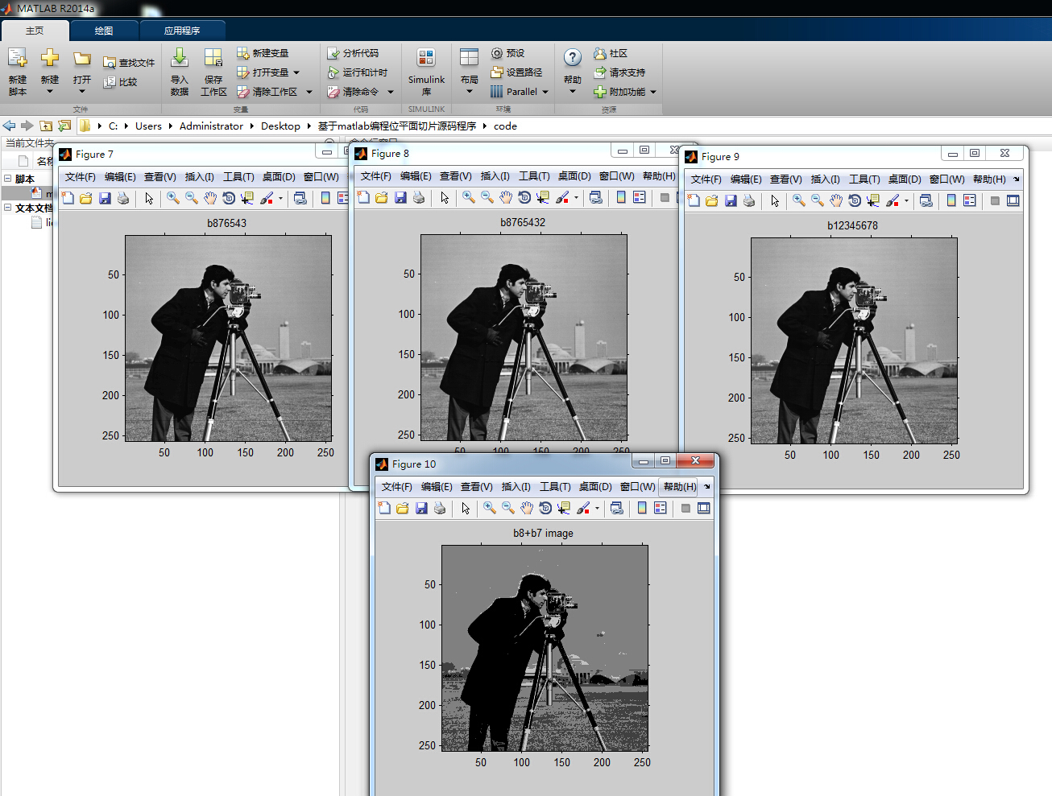Click the Save icon in Figure 7 toolbar
Screen dimensions: 1052x796
[105, 198]
